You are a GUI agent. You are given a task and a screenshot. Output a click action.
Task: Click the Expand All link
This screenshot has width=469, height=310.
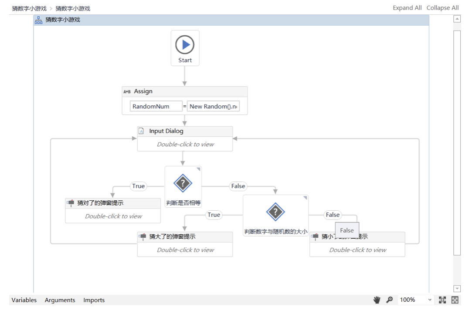[x=407, y=7]
